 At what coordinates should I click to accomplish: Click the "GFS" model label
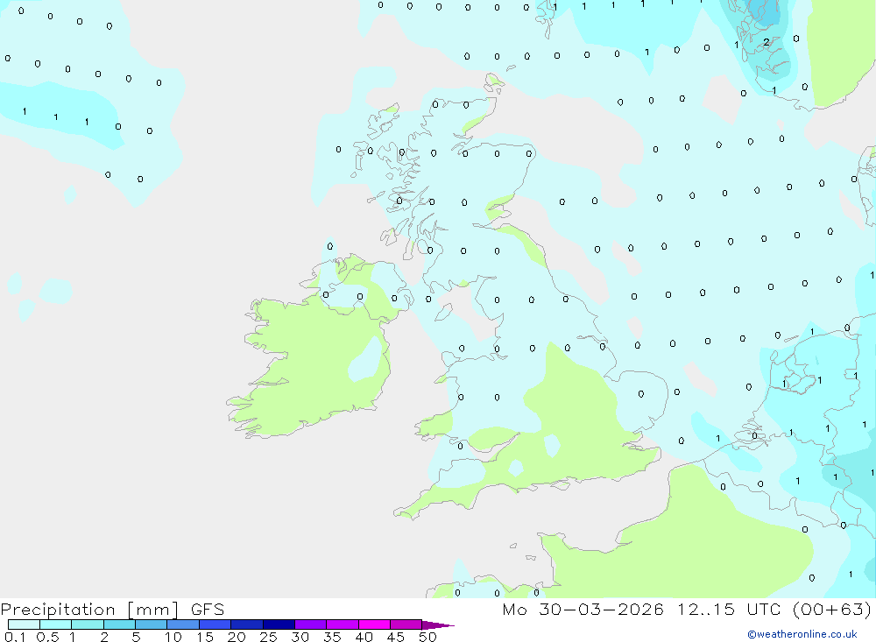(208, 609)
